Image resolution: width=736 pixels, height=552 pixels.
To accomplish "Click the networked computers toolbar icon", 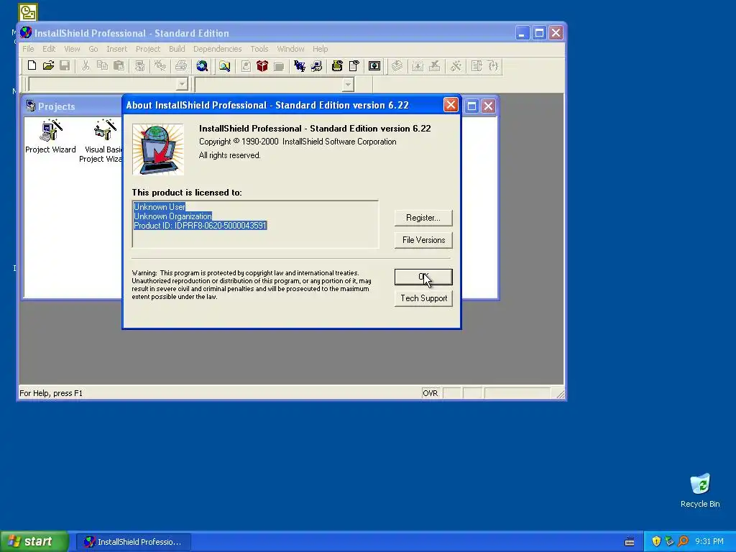I will [316, 65].
